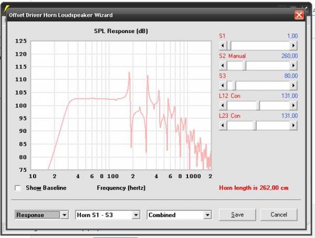Open the Combined dropdown arrow
Viewport: 315px width, 238px height.
tap(207, 215)
